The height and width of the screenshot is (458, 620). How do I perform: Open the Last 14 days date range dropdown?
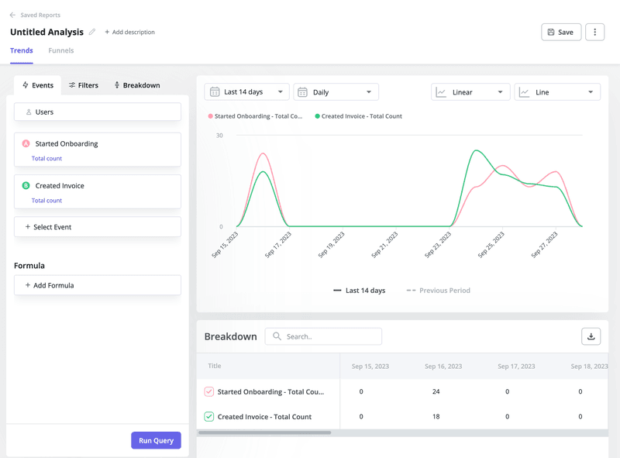point(246,91)
